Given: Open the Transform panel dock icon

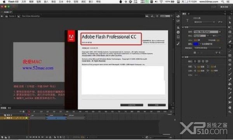Looking at the screenshot, I should (178, 37).
